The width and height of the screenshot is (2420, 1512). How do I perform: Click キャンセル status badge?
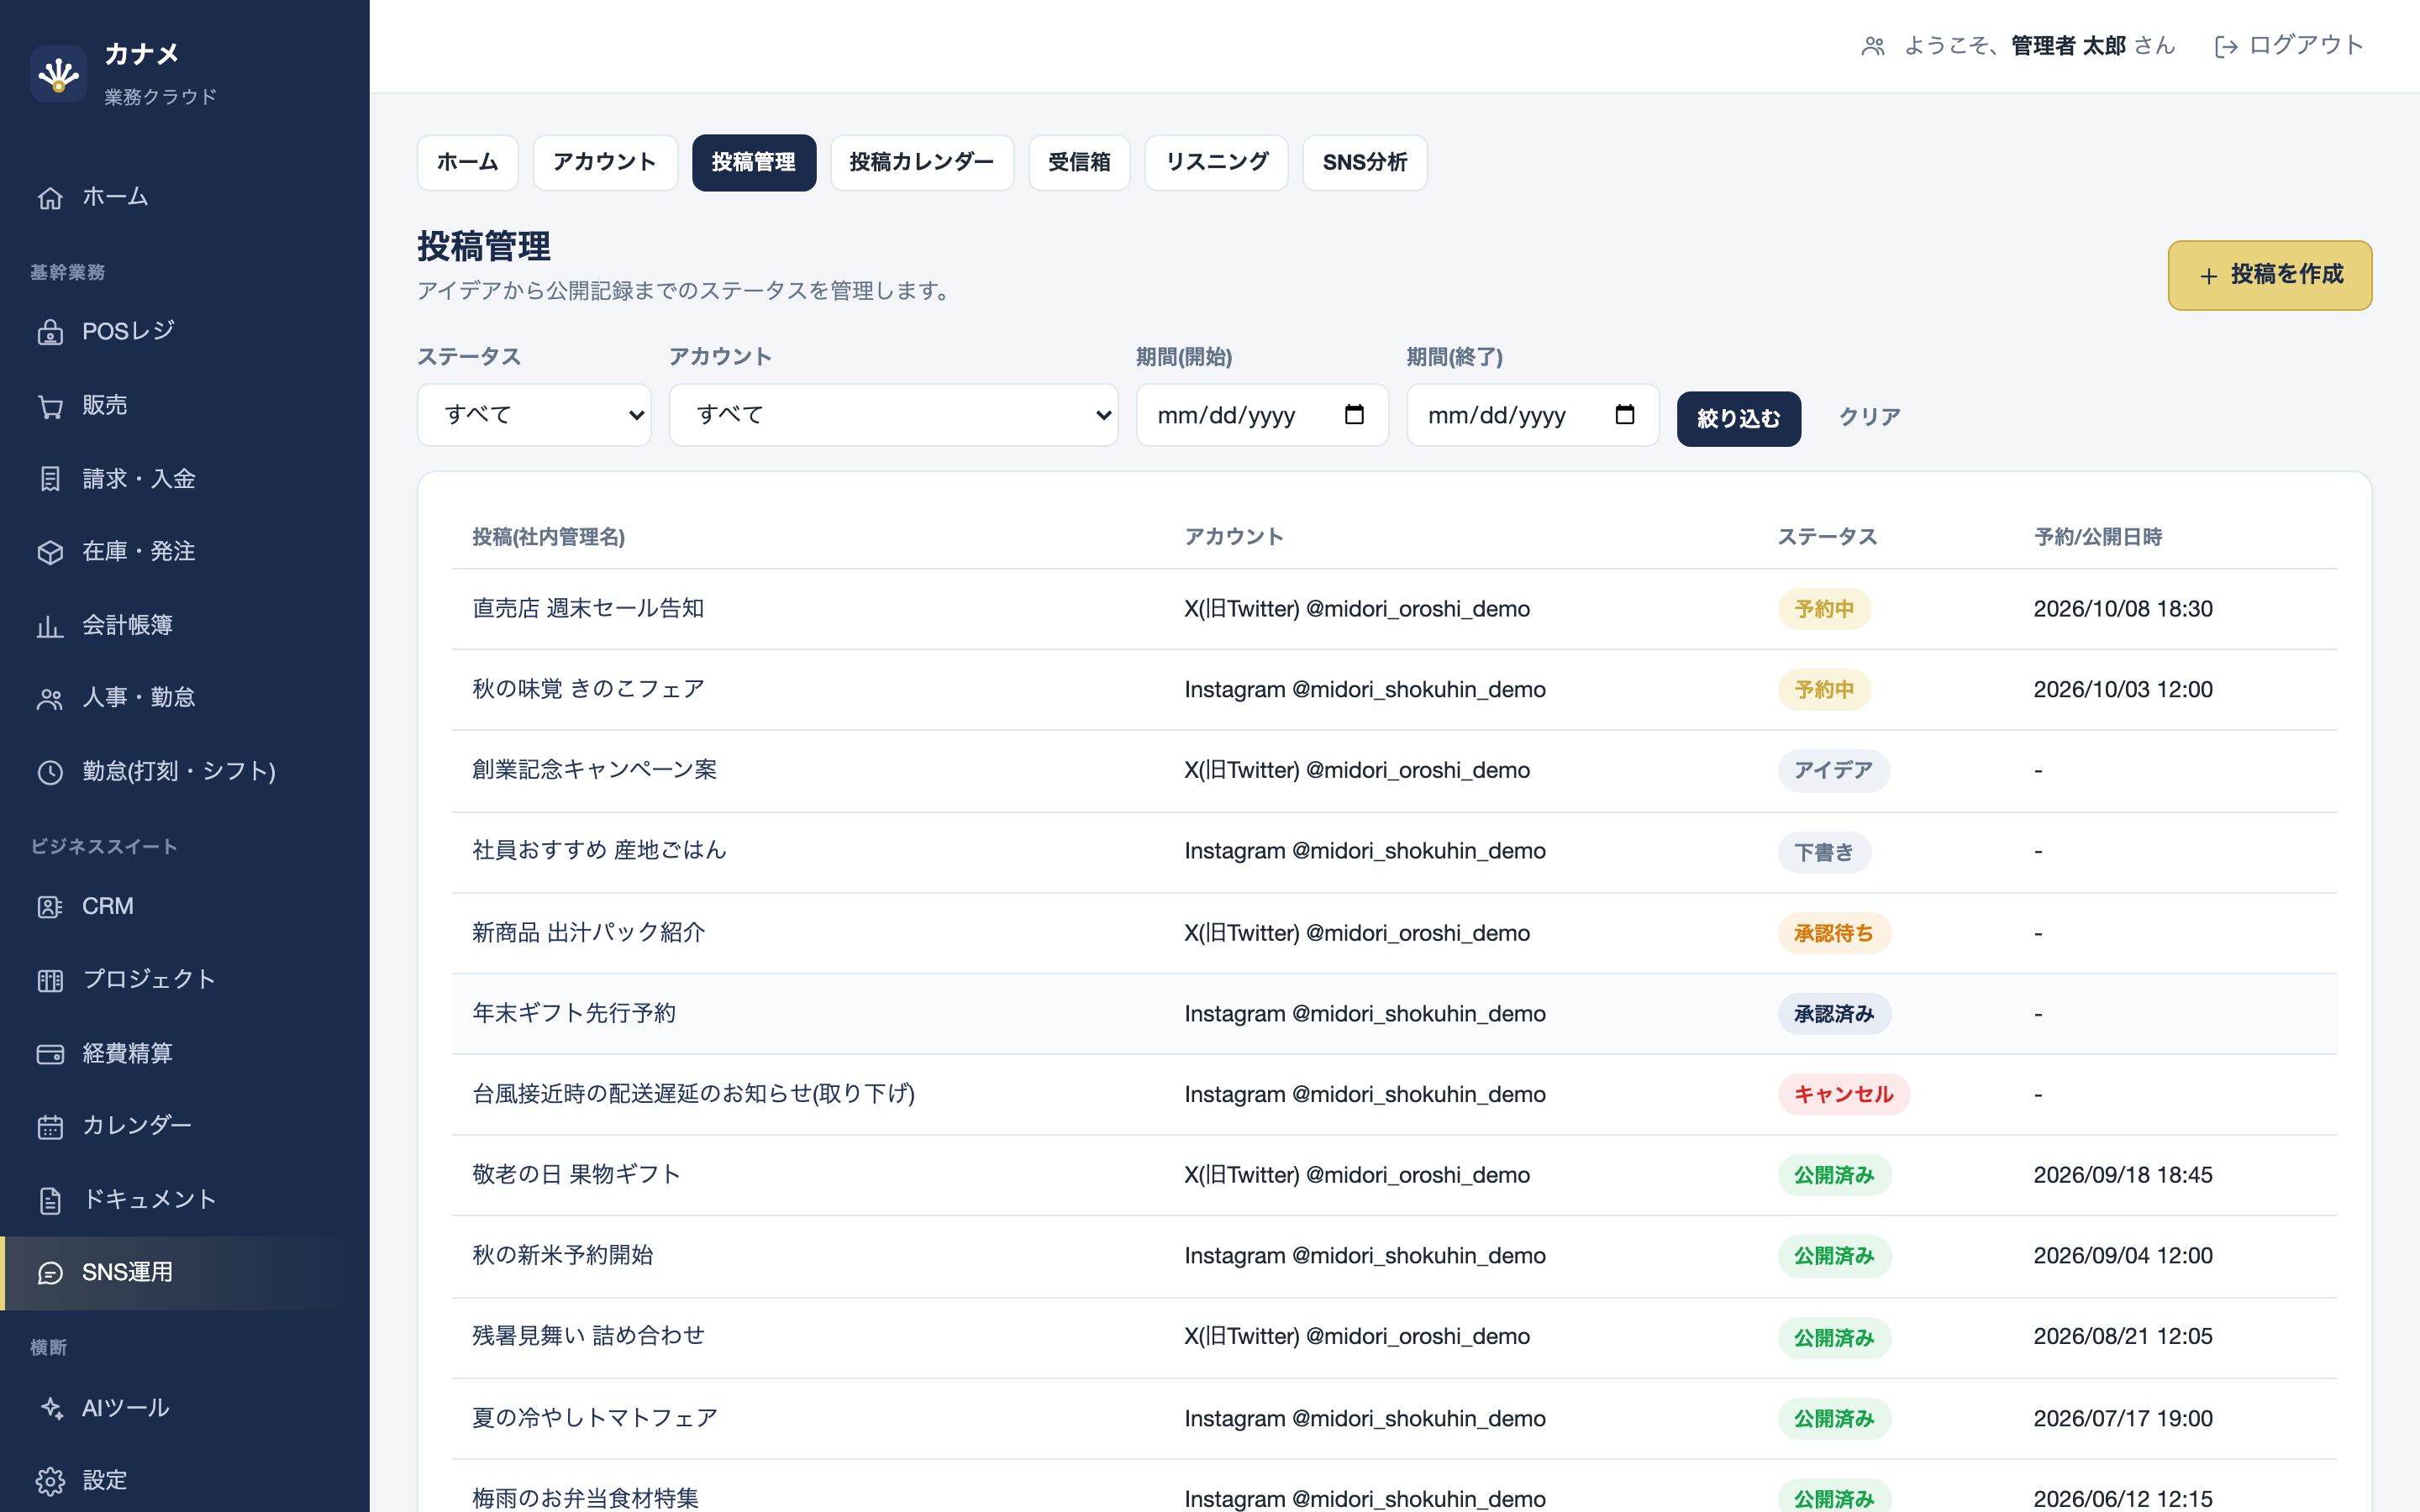[x=1843, y=1094]
